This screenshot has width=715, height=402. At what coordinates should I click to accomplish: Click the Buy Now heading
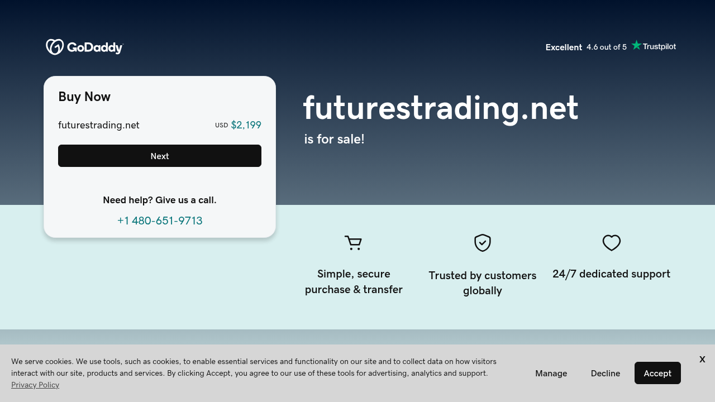[84, 97]
